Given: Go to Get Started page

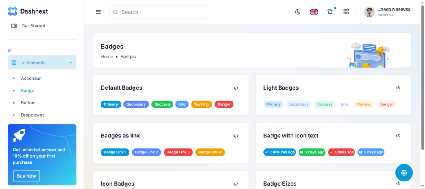Looking at the screenshot, I should coord(33,26).
